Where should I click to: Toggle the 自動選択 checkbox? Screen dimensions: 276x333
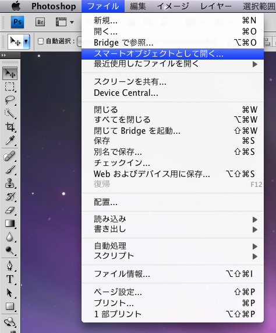pos(40,41)
